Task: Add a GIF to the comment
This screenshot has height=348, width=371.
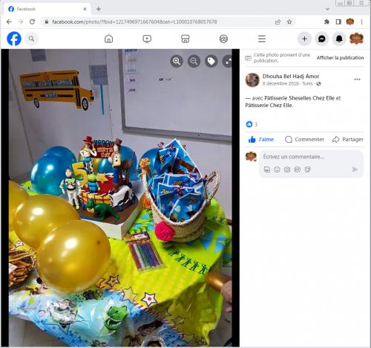Action: pyautogui.click(x=298, y=170)
